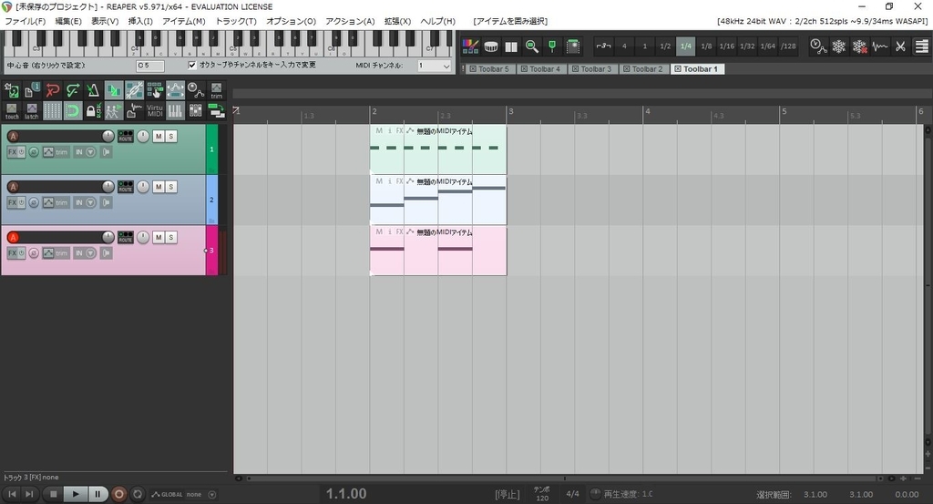Switch to the Toolbar 3 tab
Screen dimensions: 933x504
[592, 69]
